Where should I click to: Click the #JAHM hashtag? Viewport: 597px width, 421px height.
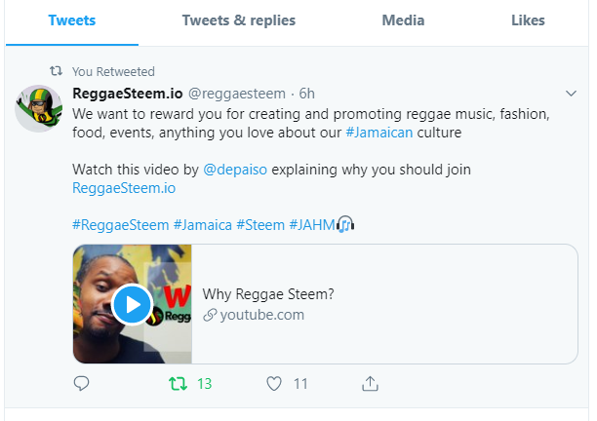(x=312, y=225)
